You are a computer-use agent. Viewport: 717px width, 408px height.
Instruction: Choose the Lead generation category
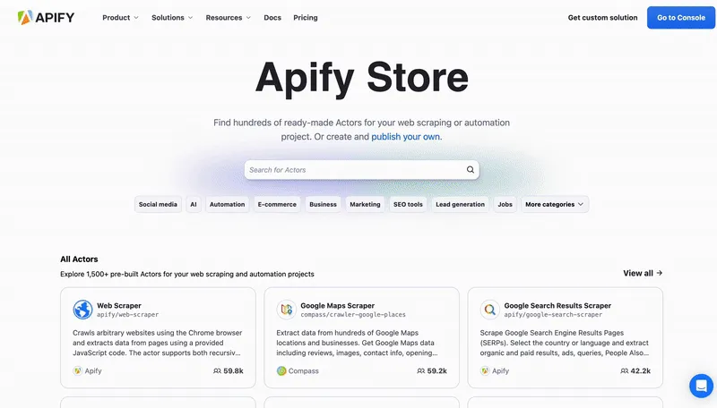[460, 205]
